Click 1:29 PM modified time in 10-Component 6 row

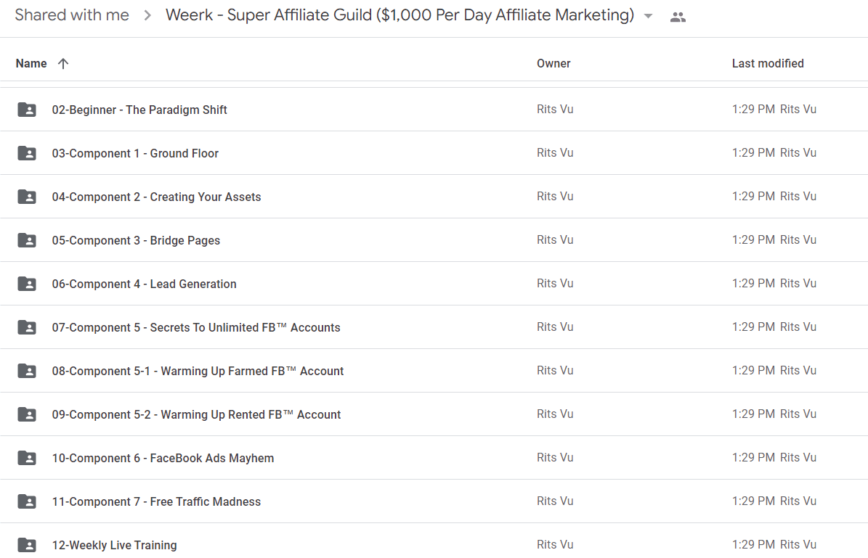coord(753,457)
